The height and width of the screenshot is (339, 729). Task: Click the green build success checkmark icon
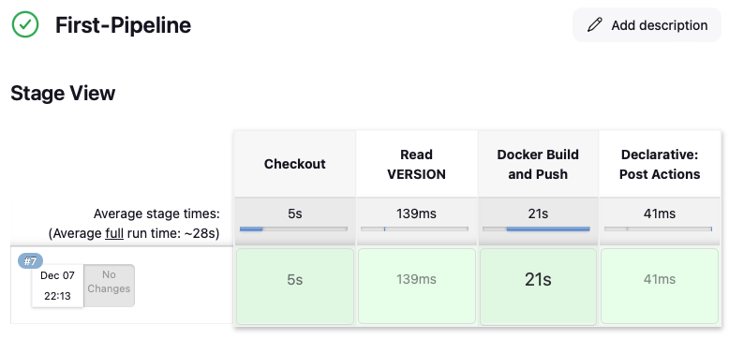(x=25, y=24)
